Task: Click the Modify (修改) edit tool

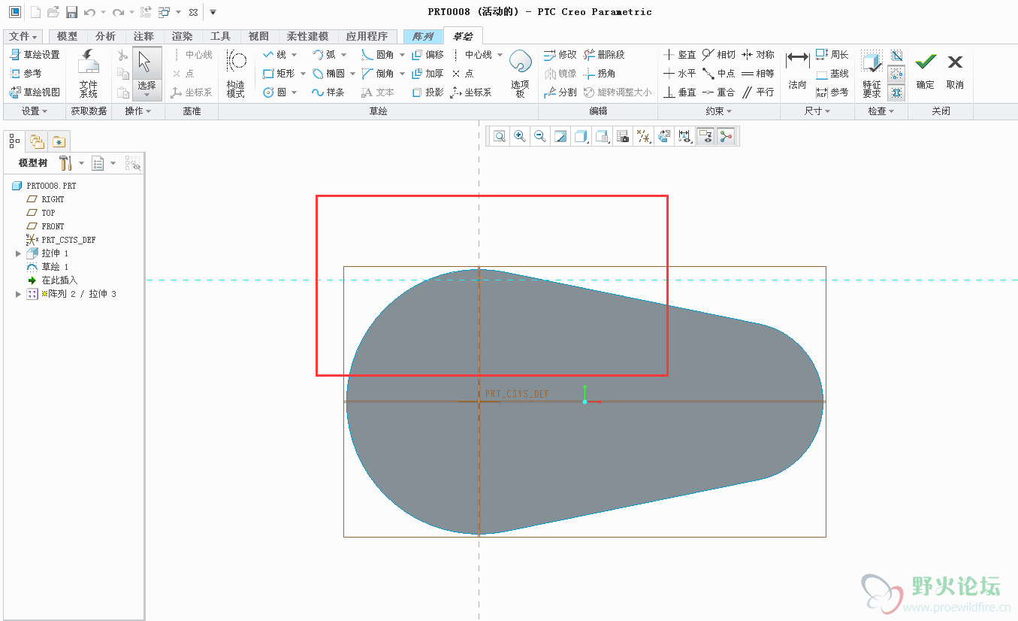Action: tap(560, 55)
